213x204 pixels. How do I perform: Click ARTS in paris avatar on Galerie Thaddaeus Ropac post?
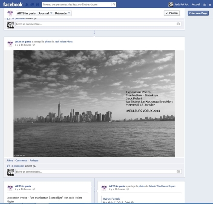coord(104,188)
